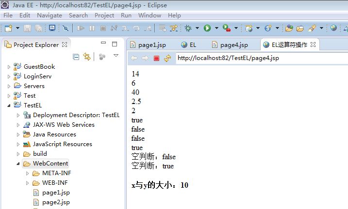Image resolution: width=348 pixels, height=209 pixels.
Task: Maximize the Project Explorer panel
Action: click(115, 44)
